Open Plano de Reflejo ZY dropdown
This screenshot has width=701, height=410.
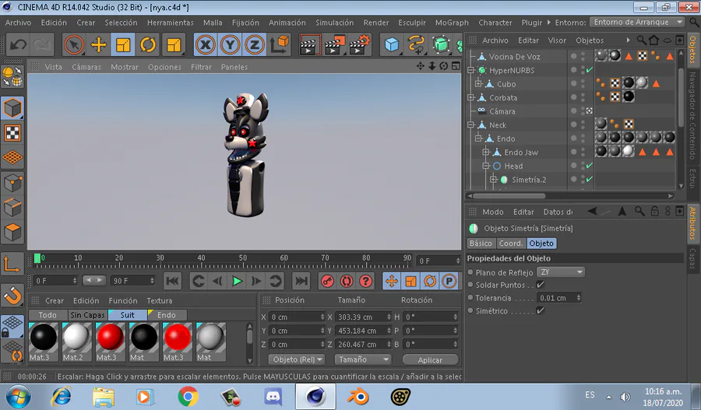point(561,272)
